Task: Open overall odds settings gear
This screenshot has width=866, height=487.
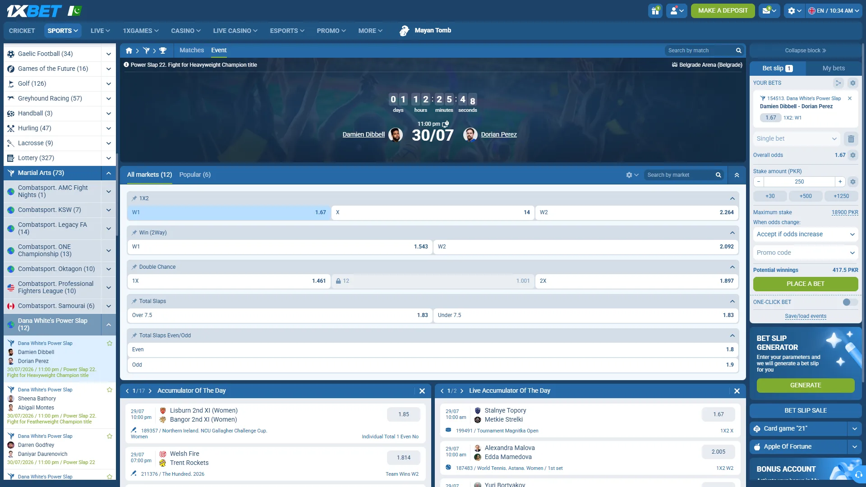Action: [x=852, y=155]
